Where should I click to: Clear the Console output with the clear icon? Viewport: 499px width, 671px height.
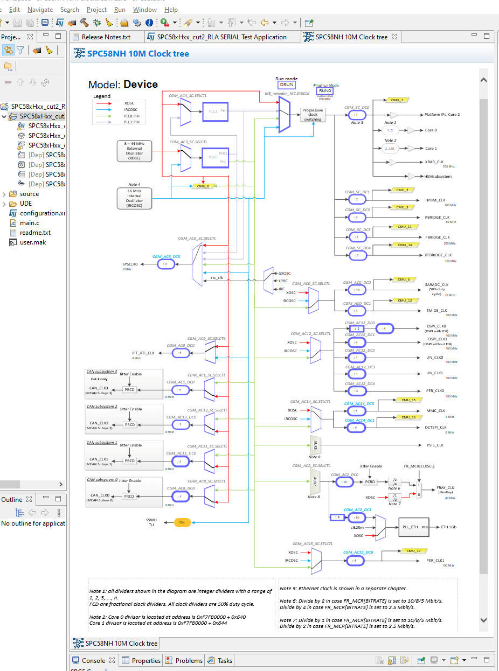379,660
